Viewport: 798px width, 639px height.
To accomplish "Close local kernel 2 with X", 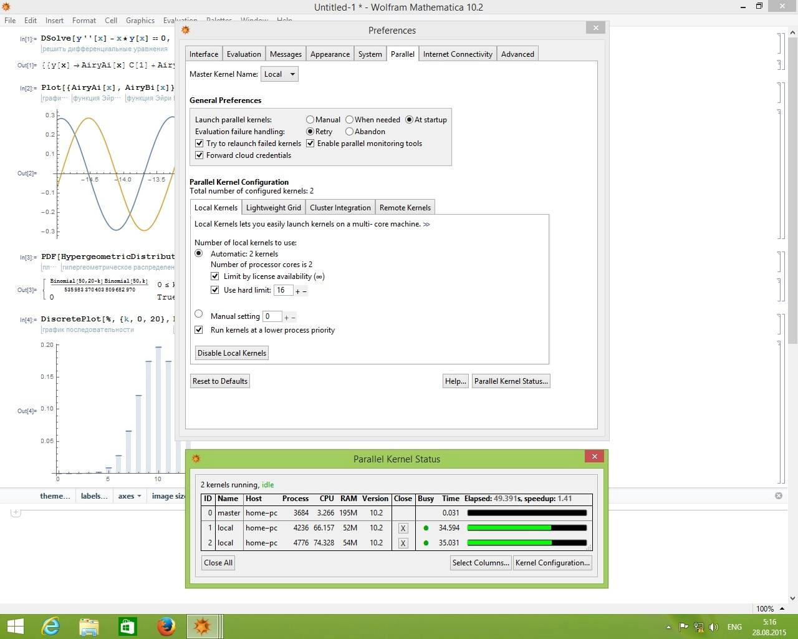I will click(403, 543).
